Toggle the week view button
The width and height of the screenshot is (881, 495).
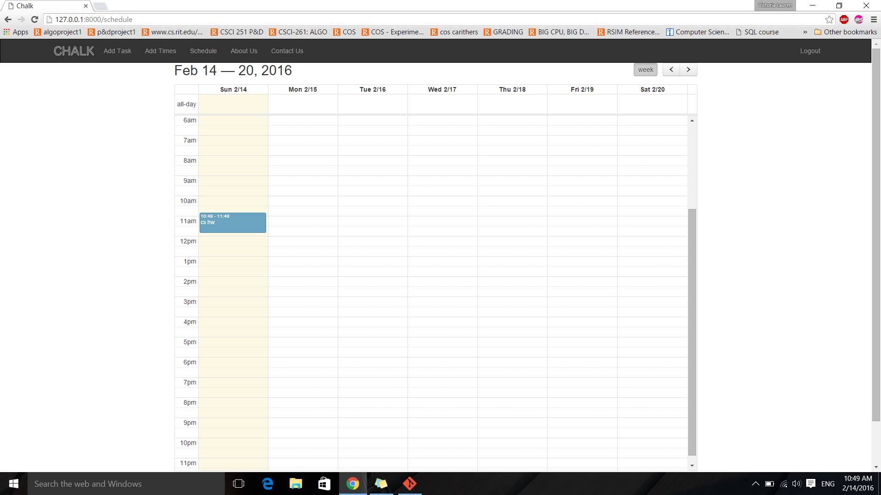coord(645,70)
